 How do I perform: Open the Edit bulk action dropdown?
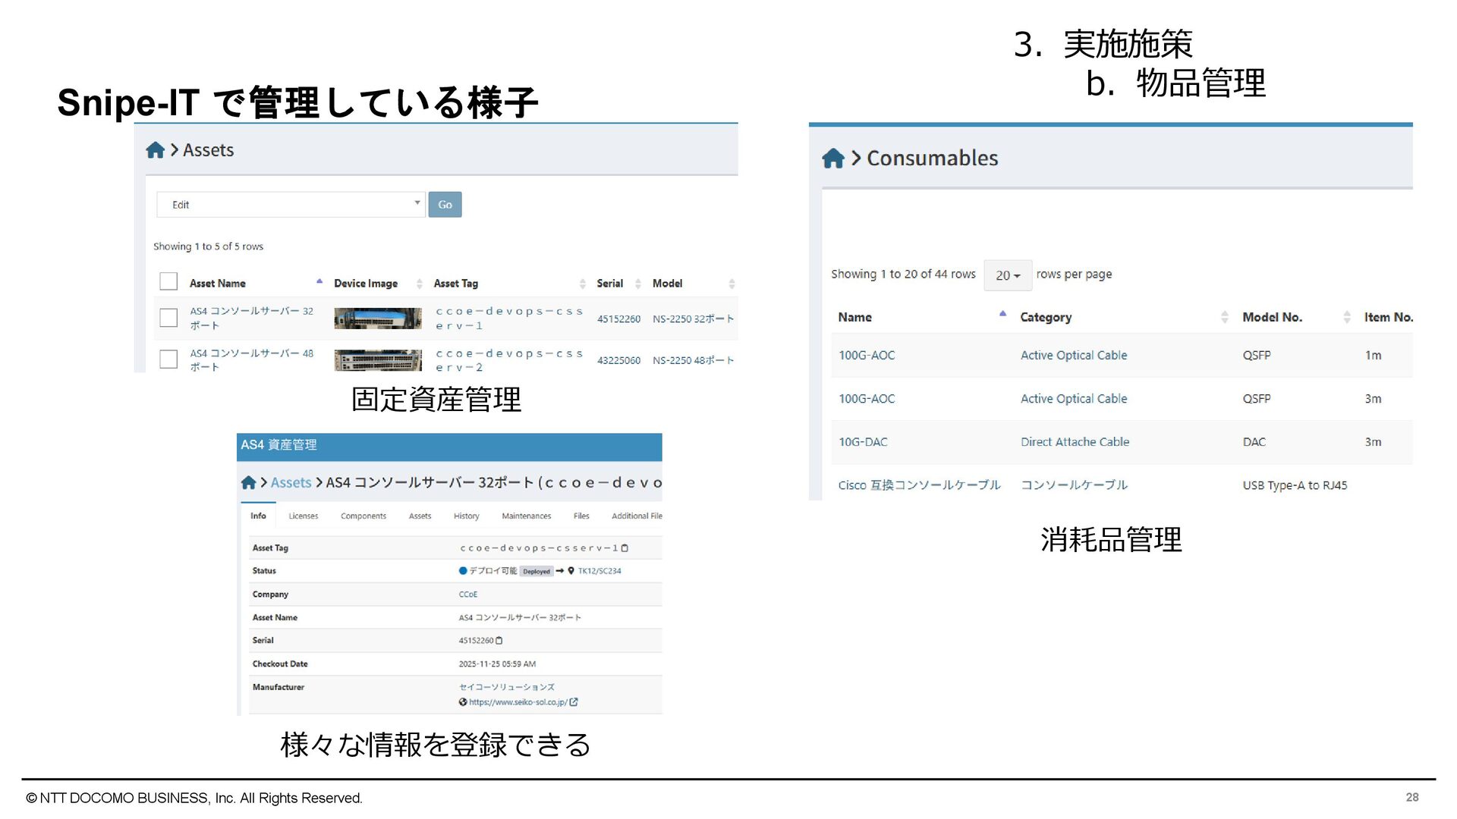point(290,205)
